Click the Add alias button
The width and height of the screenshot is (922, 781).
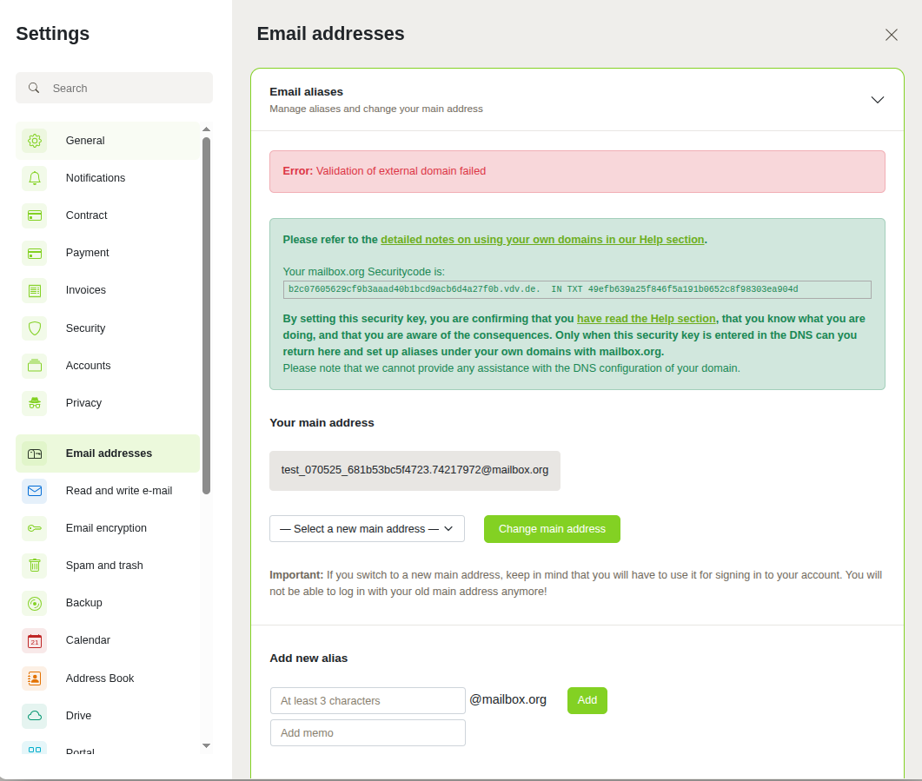coord(587,700)
